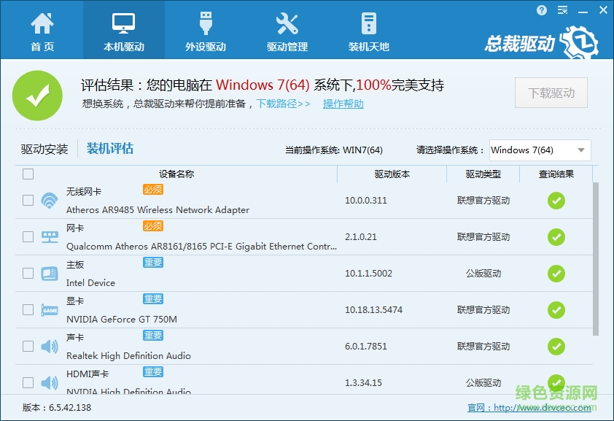The image size is (614, 421).
Task: Select Atheros AR9485 Wireless Network Adapter text
Action: click(x=158, y=210)
